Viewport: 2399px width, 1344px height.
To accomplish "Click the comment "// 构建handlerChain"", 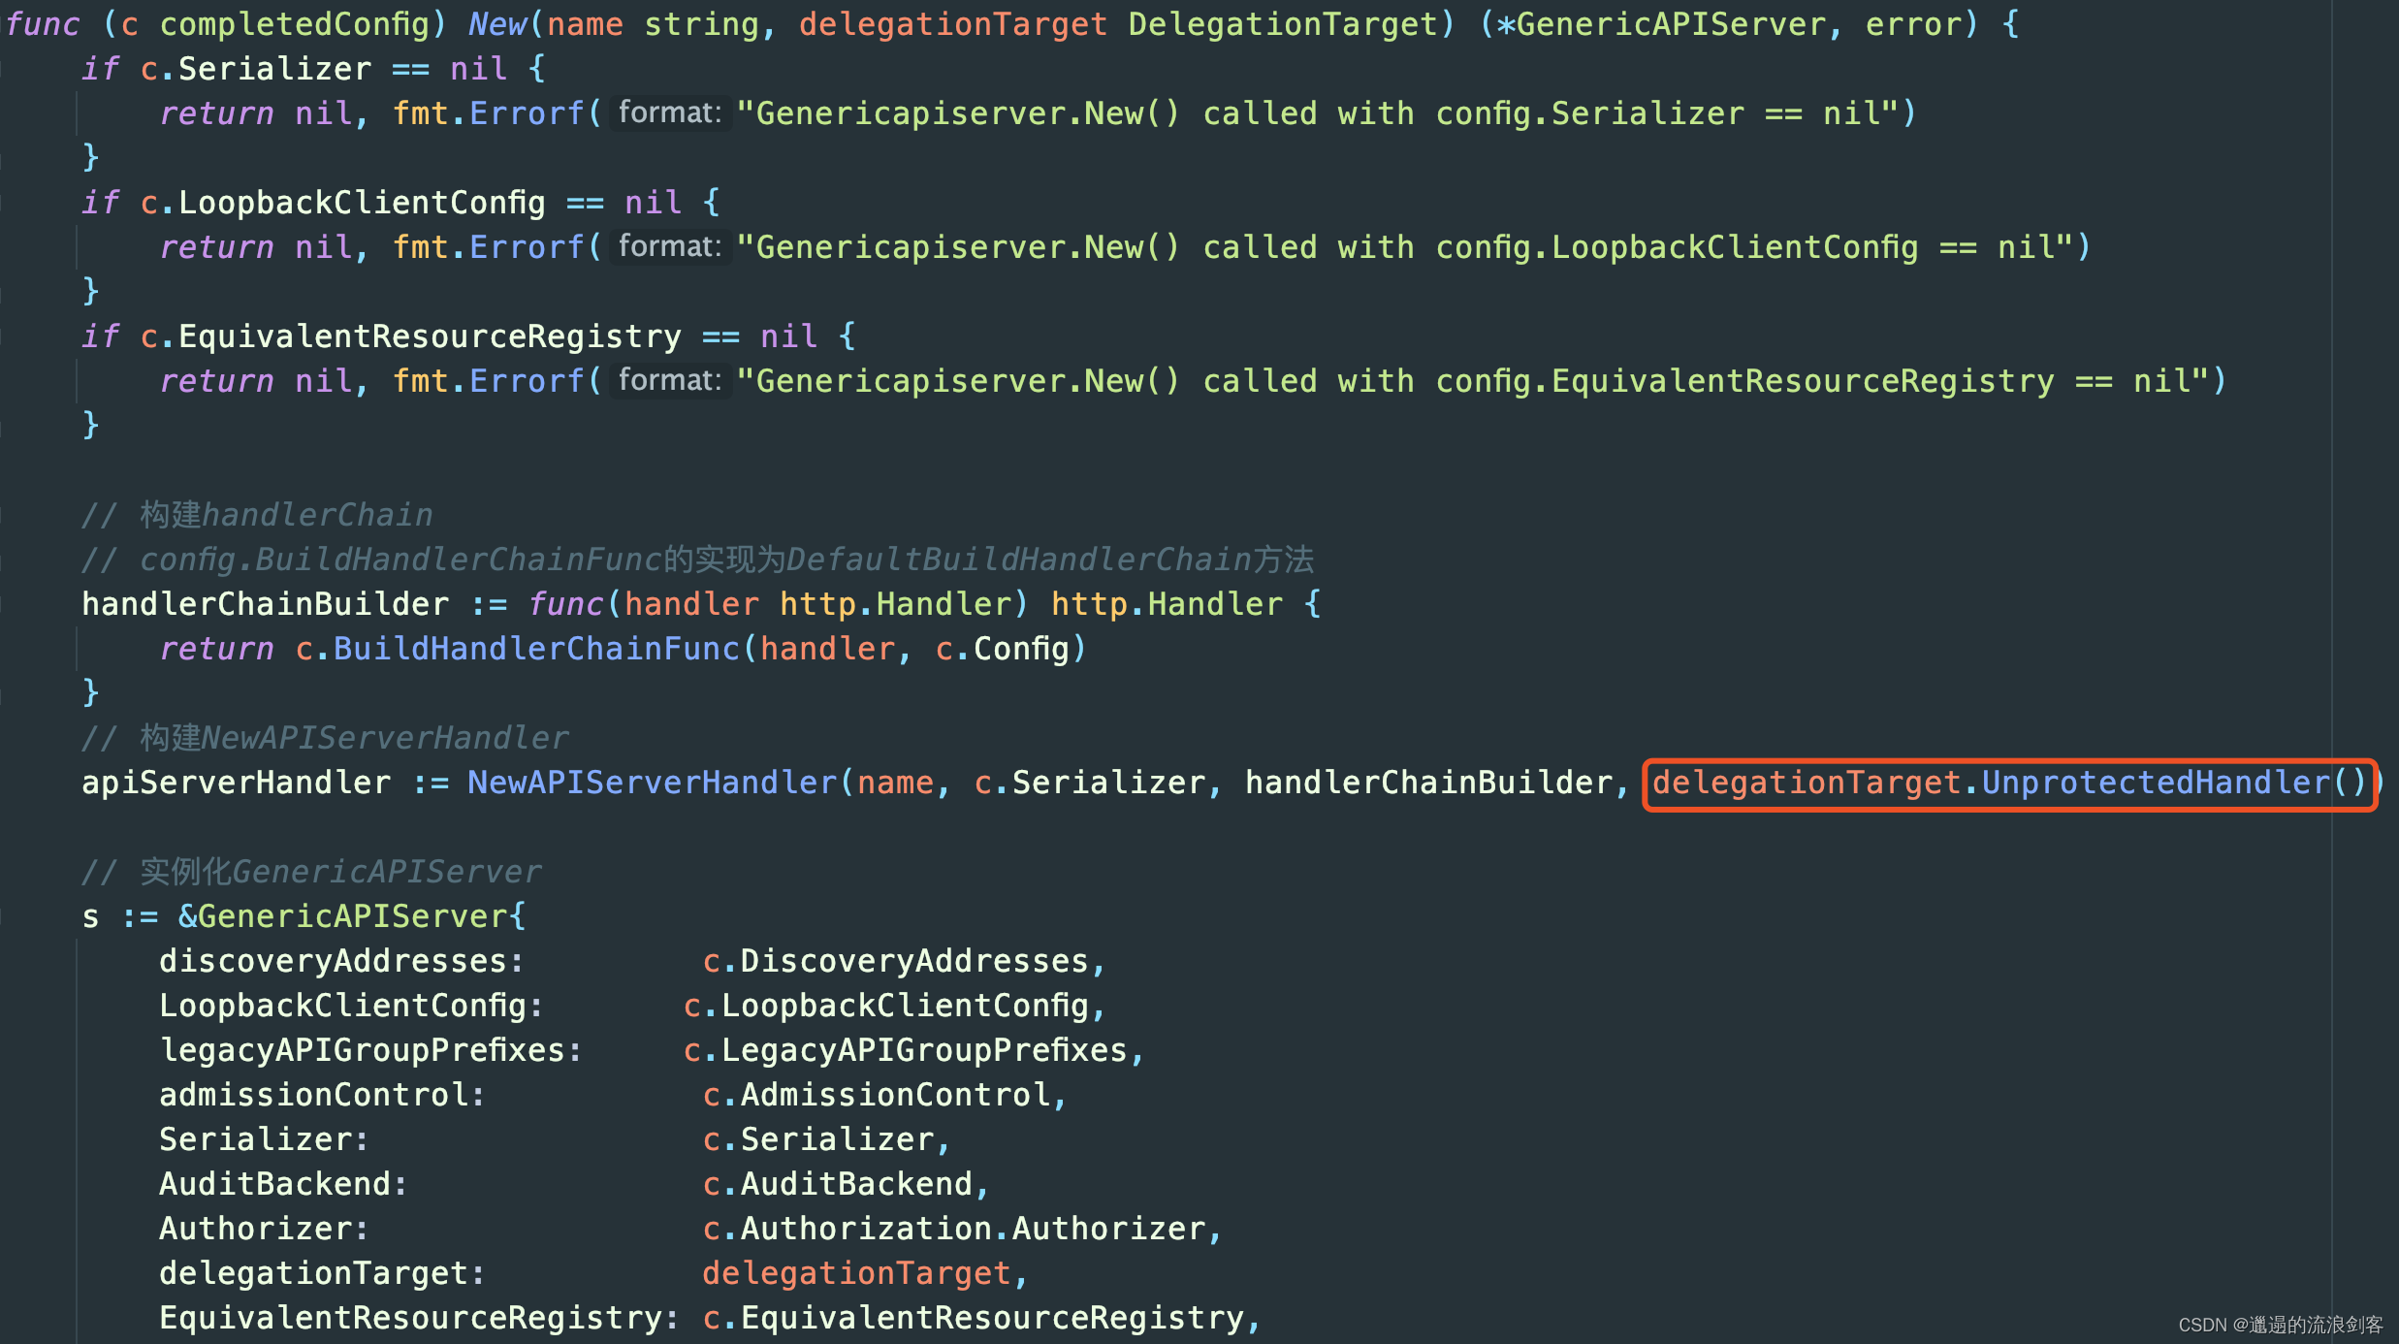I will coord(257,514).
